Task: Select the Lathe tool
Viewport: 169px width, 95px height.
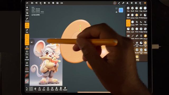Action: point(141,37)
